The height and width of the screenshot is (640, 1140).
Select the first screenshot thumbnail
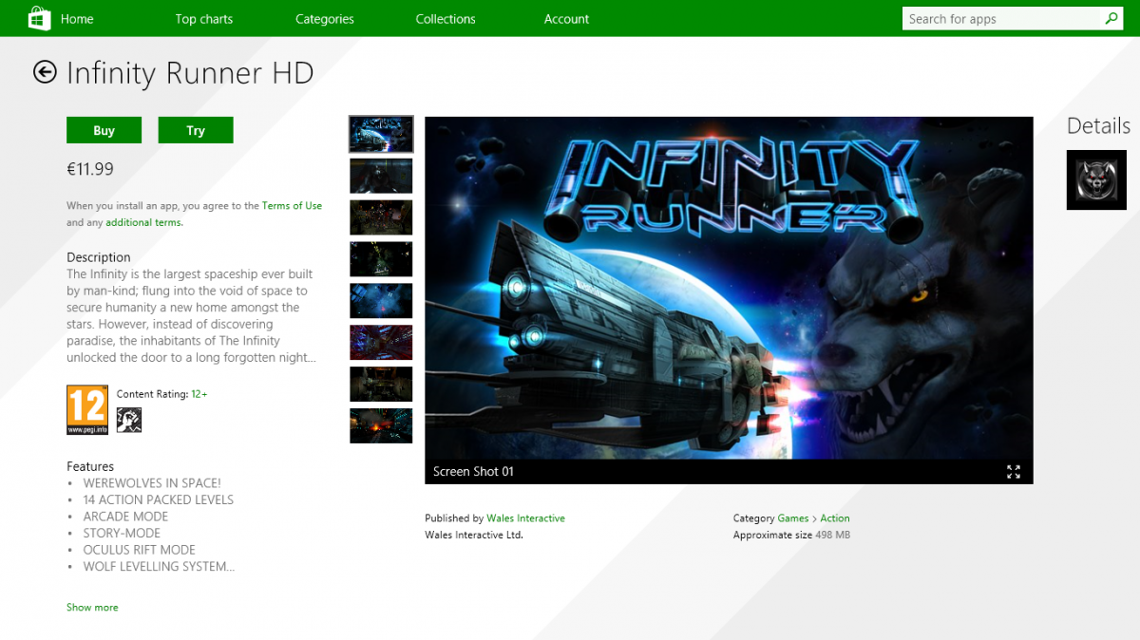[x=381, y=134]
